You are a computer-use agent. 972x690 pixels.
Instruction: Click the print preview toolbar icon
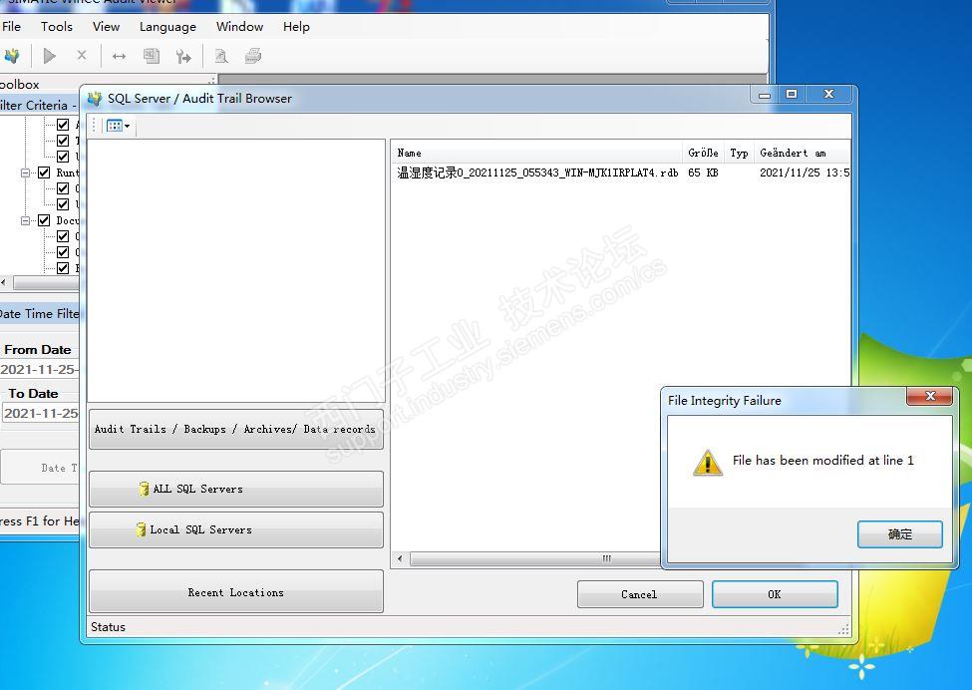[x=220, y=57]
